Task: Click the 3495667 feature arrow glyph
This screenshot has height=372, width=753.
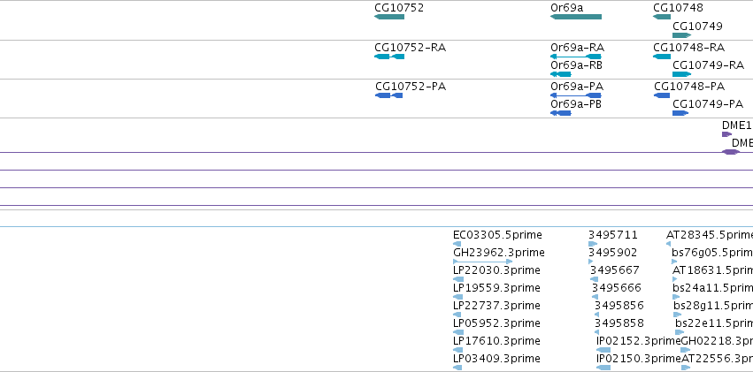Action: (x=594, y=279)
